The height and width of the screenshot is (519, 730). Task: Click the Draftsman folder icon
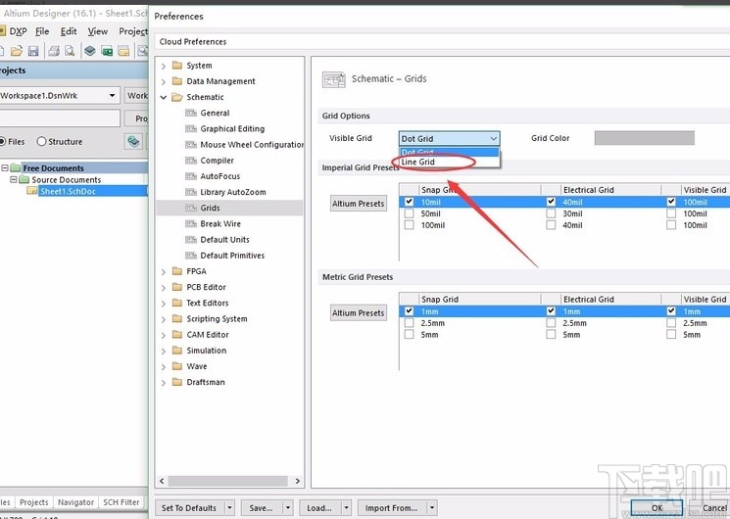click(x=177, y=382)
